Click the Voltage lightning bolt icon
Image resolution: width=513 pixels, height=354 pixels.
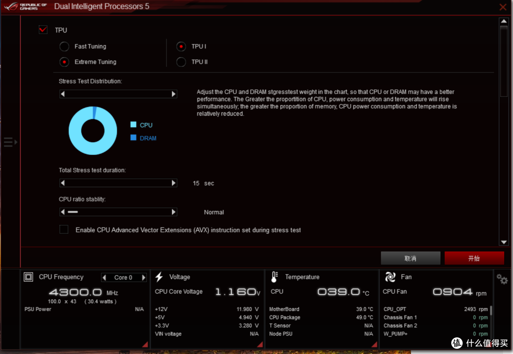[159, 277]
